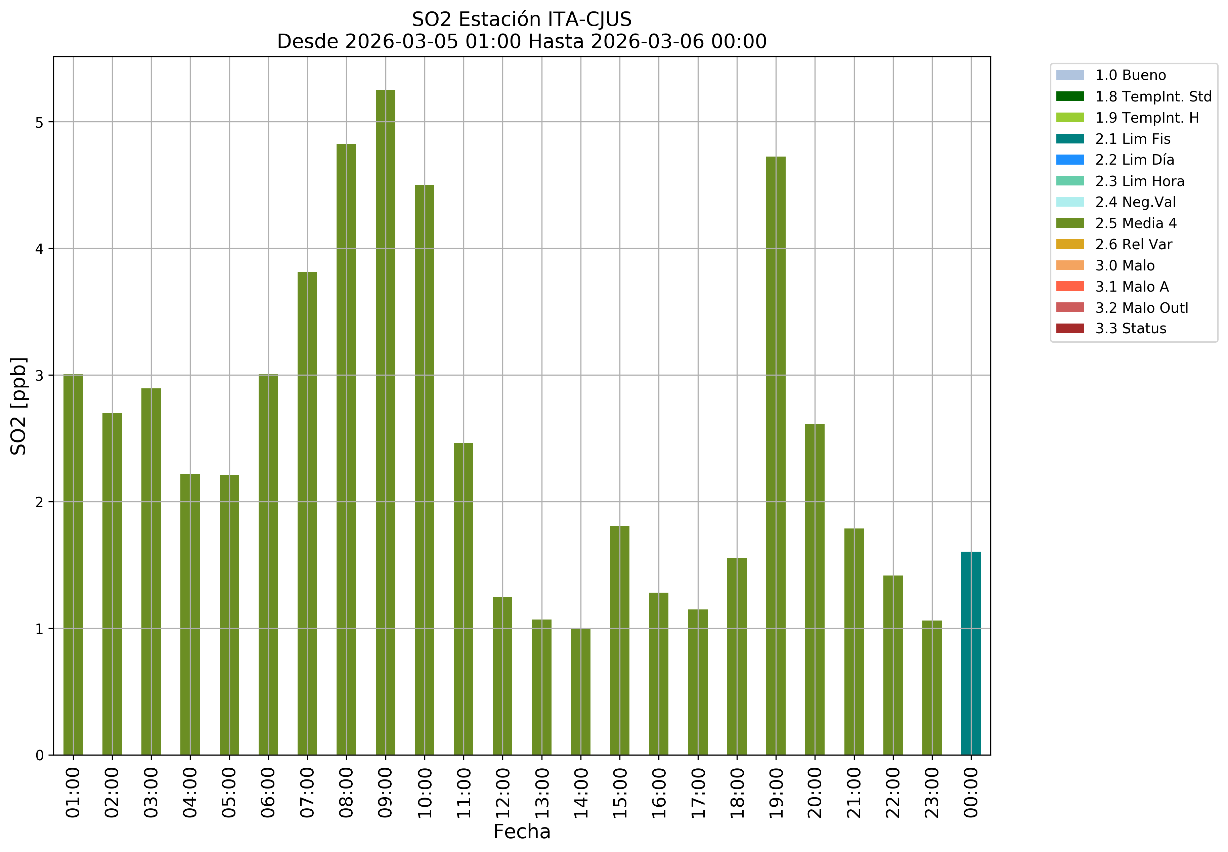Click the y-axis tick label 5

pyautogui.click(x=39, y=122)
